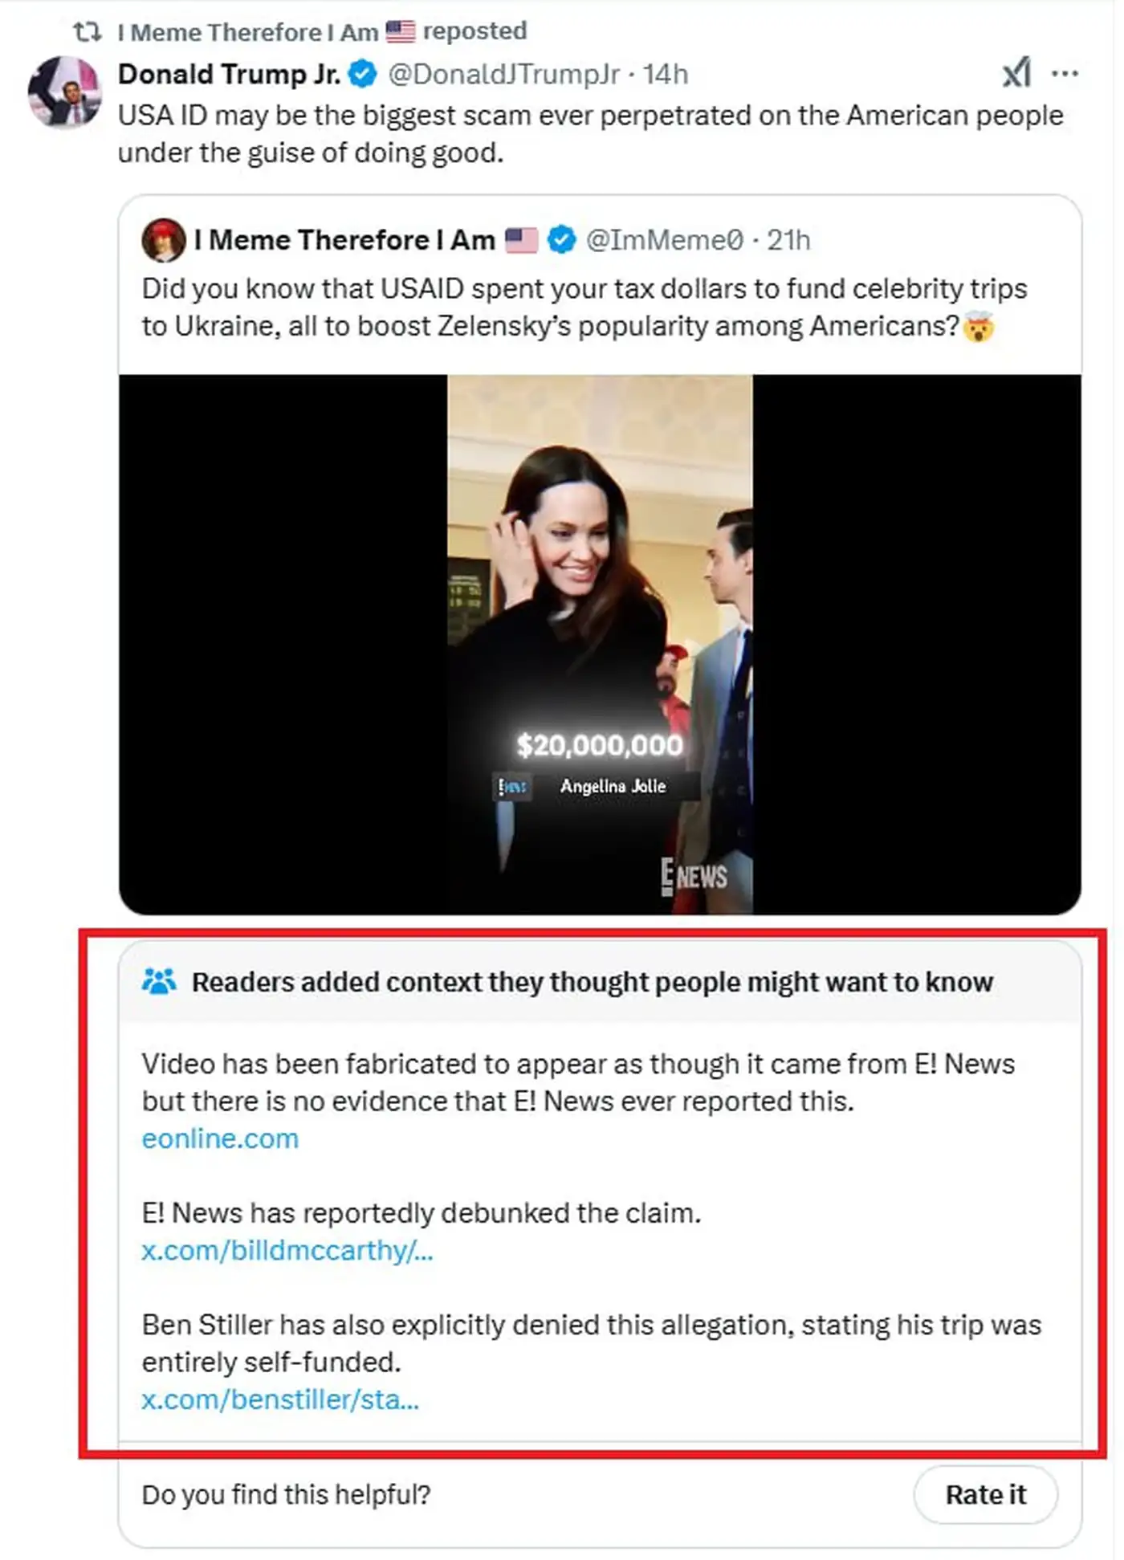The width and height of the screenshot is (1124, 1560).
Task: Play the Angelina Jolie video thumbnail
Action: coord(600,644)
